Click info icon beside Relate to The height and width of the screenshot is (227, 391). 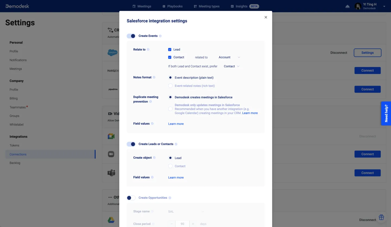[x=148, y=49]
